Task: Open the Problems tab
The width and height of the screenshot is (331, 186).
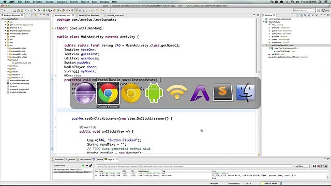Action: [57, 160]
